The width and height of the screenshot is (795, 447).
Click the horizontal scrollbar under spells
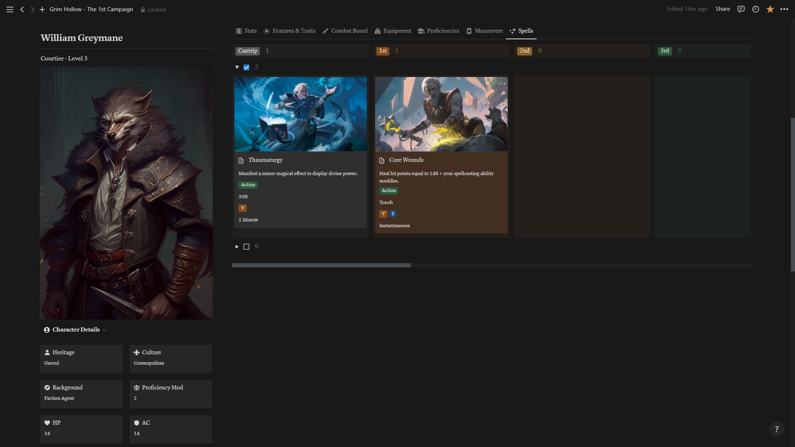(321, 265)
